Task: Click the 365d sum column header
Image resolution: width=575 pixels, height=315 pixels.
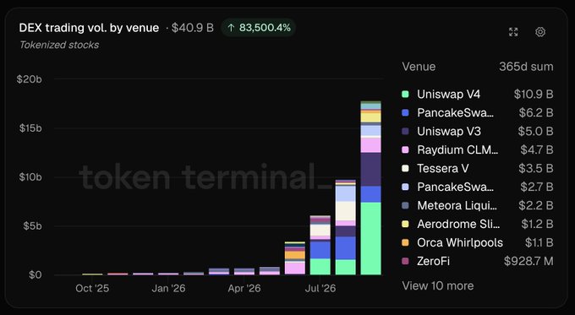Action: pyautogui.click(x=526, y=67)
